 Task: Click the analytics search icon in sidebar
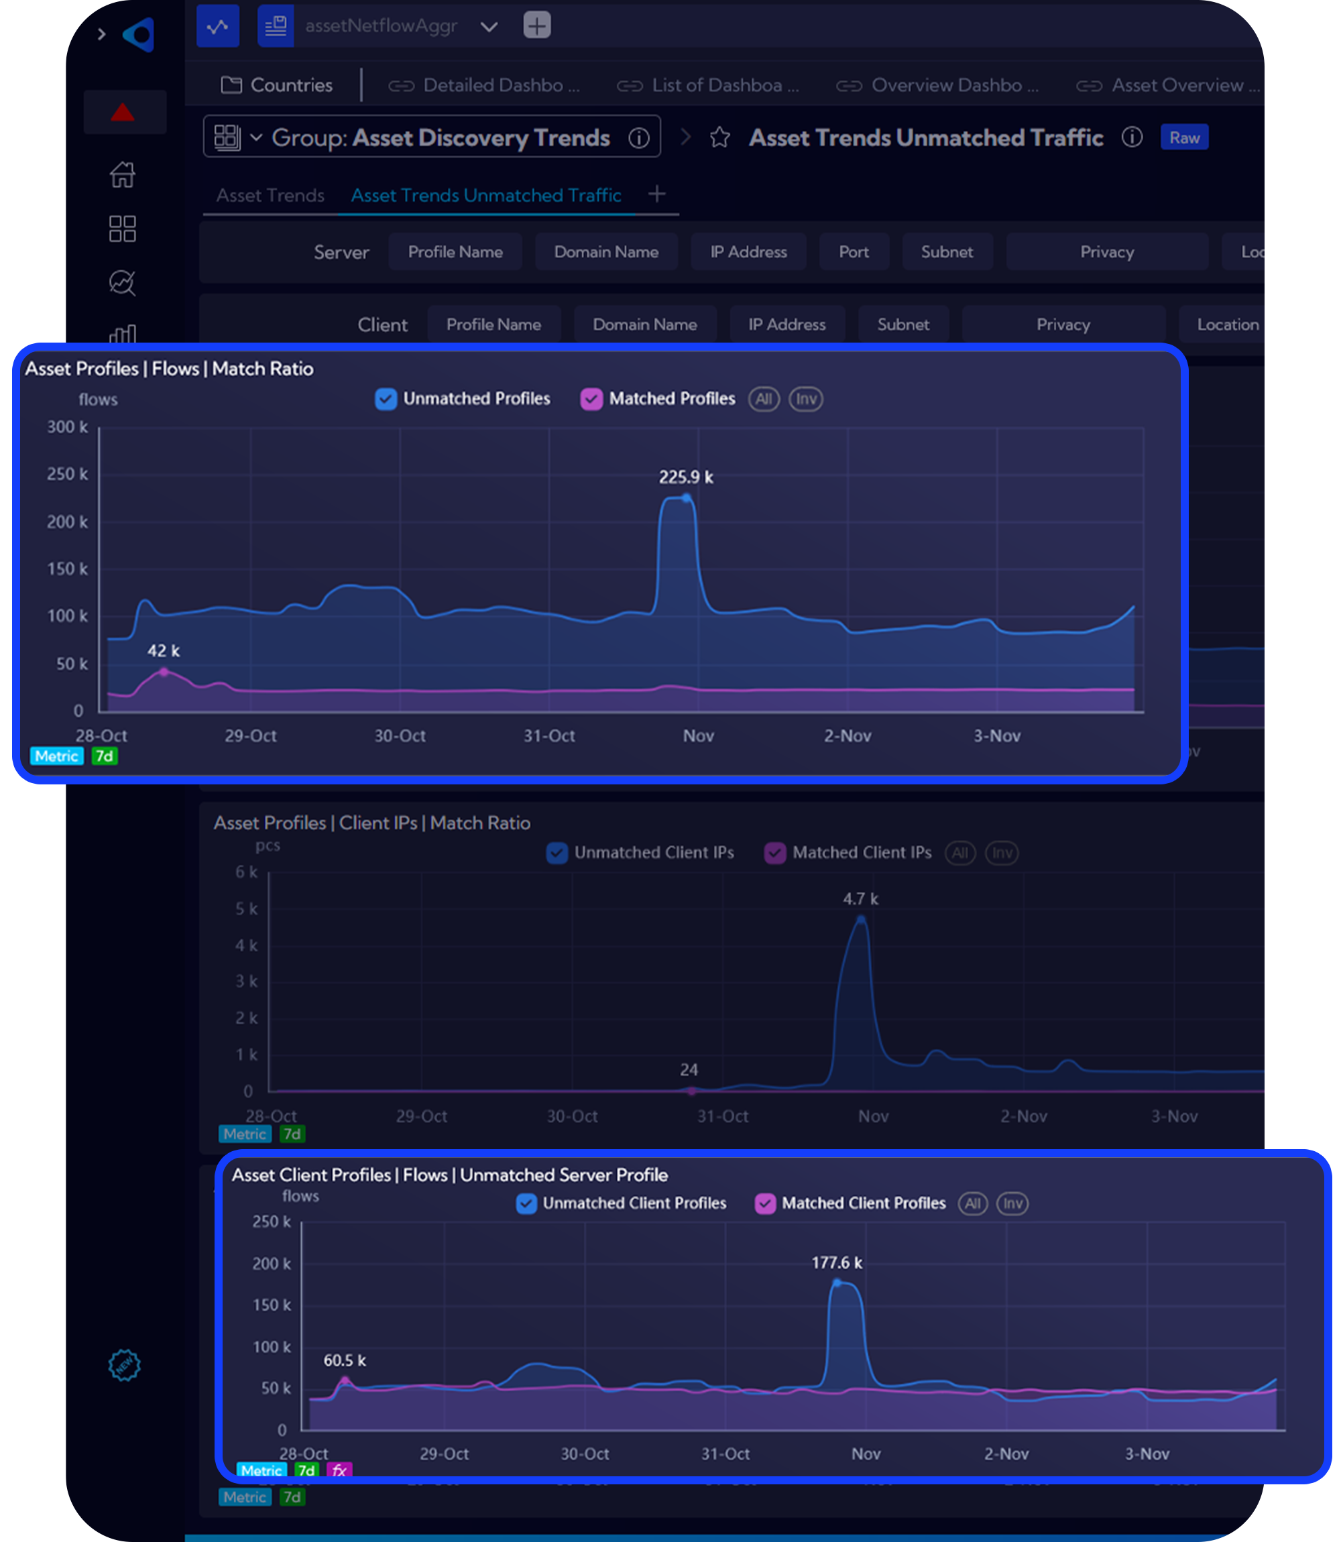(x=122, y=283)
